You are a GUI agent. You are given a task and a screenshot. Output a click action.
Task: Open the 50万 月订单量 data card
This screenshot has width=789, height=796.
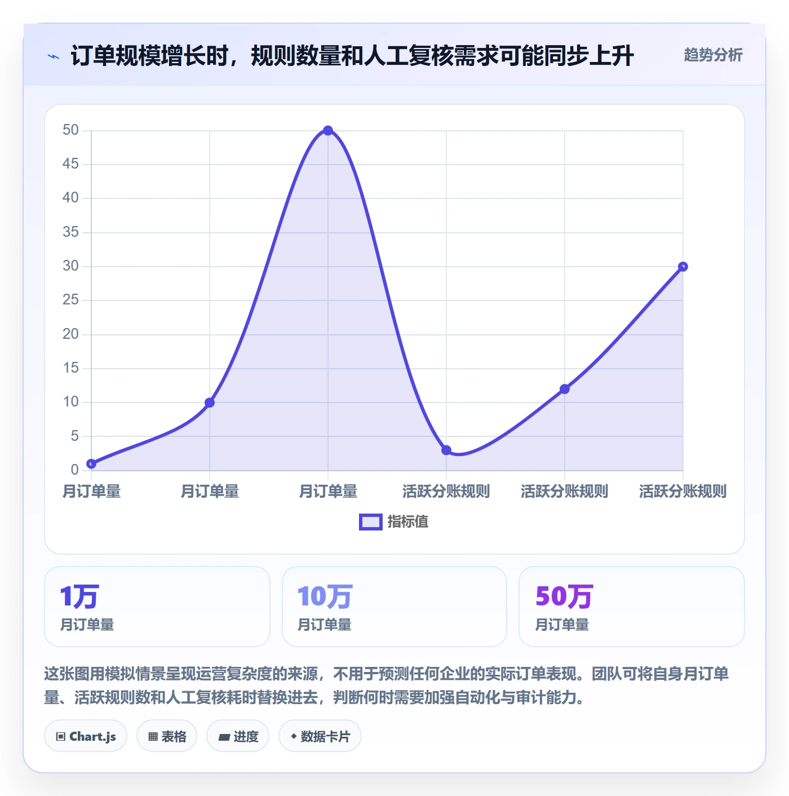point(632,607)
